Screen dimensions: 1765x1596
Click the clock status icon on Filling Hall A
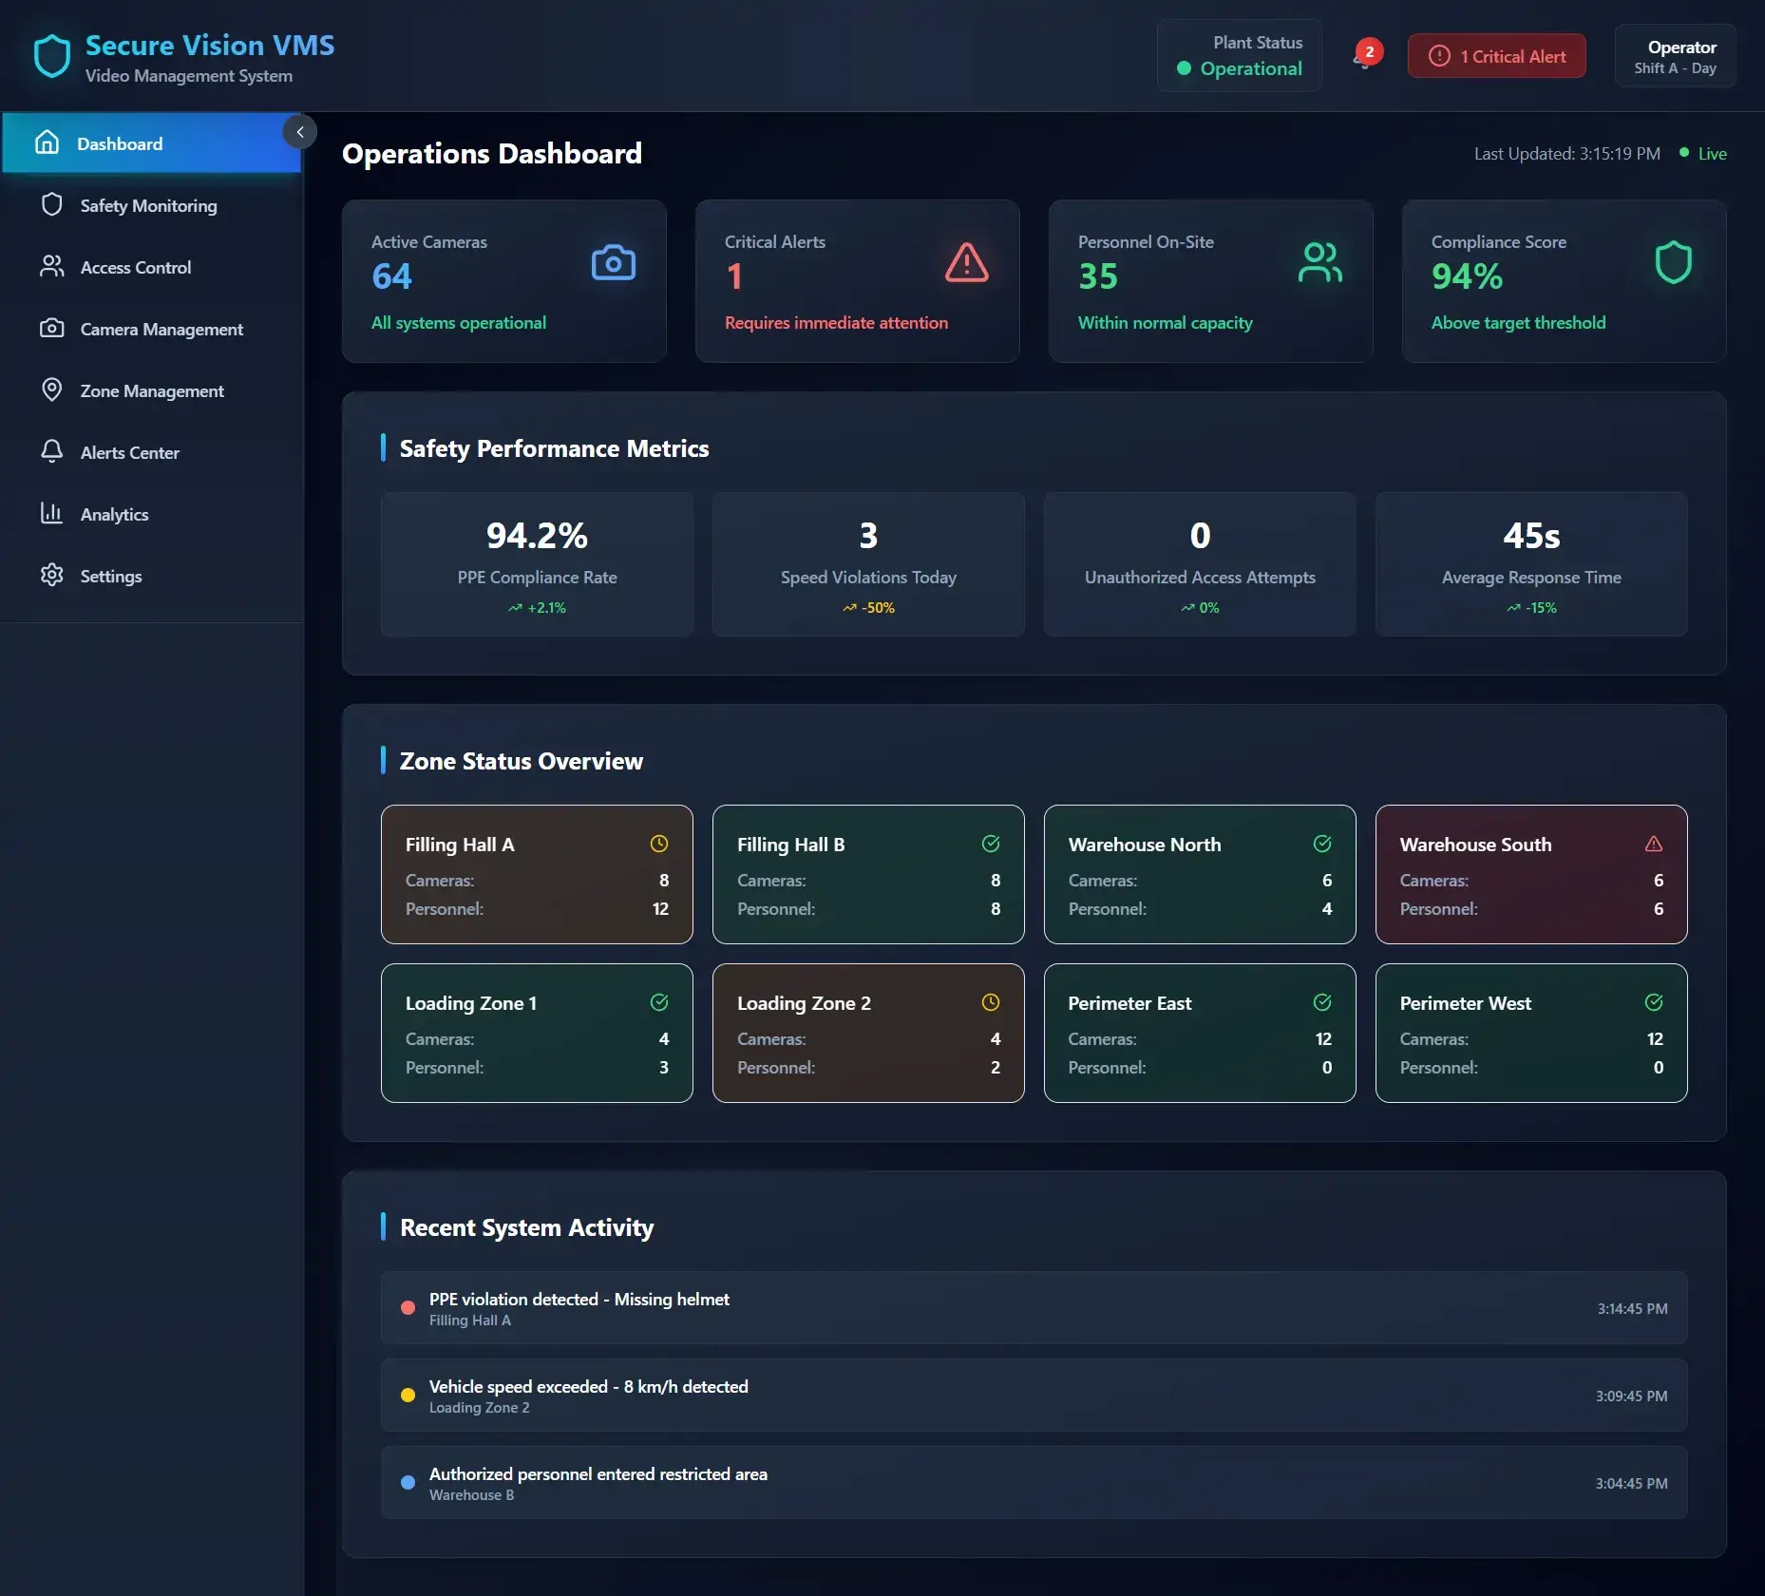coord(658,844)
